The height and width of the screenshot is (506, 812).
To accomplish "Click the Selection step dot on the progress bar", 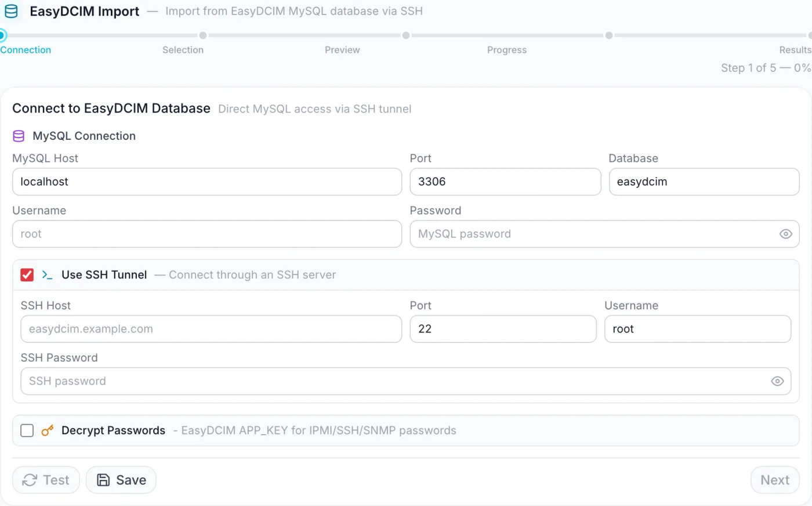I will tap(203, 35).
